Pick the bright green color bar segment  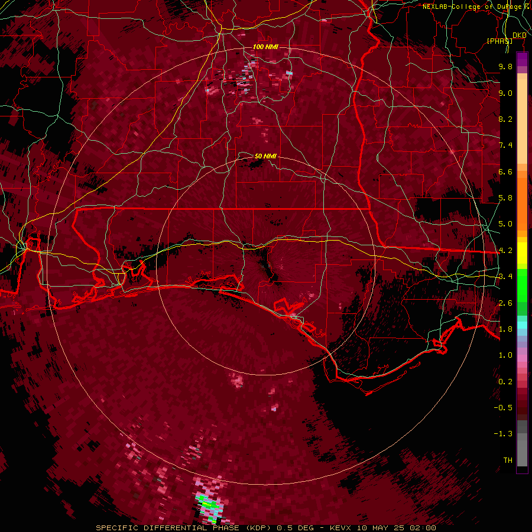[522, 287]
